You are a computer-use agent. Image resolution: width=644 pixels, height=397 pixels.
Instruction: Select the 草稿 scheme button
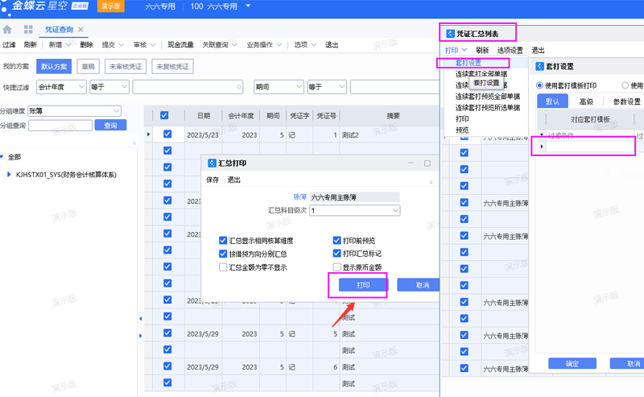[x=88, y=67]
